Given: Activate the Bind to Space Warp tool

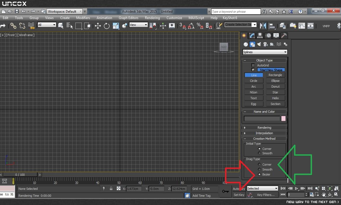Looking at the screenshot, I should [x=31, y=26].
